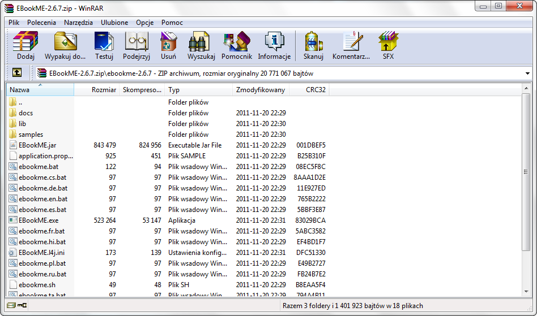
Task: Click the scroll down arrow of file list
Action: click(526, 291)
